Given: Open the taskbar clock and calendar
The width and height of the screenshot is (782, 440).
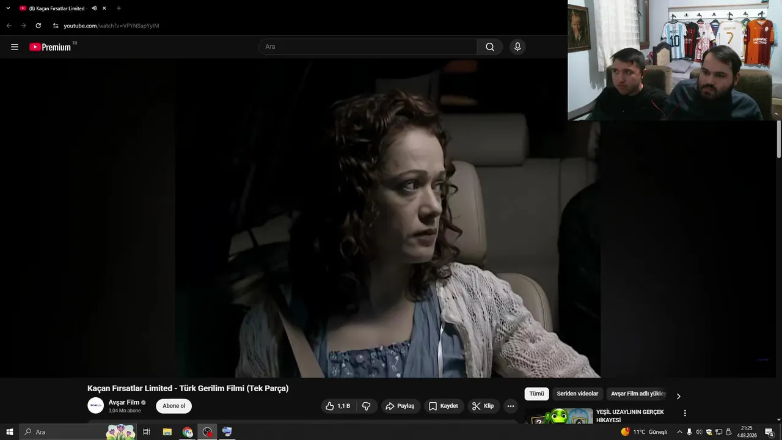Looking at the screenshot, I should (x=747, y=432).
